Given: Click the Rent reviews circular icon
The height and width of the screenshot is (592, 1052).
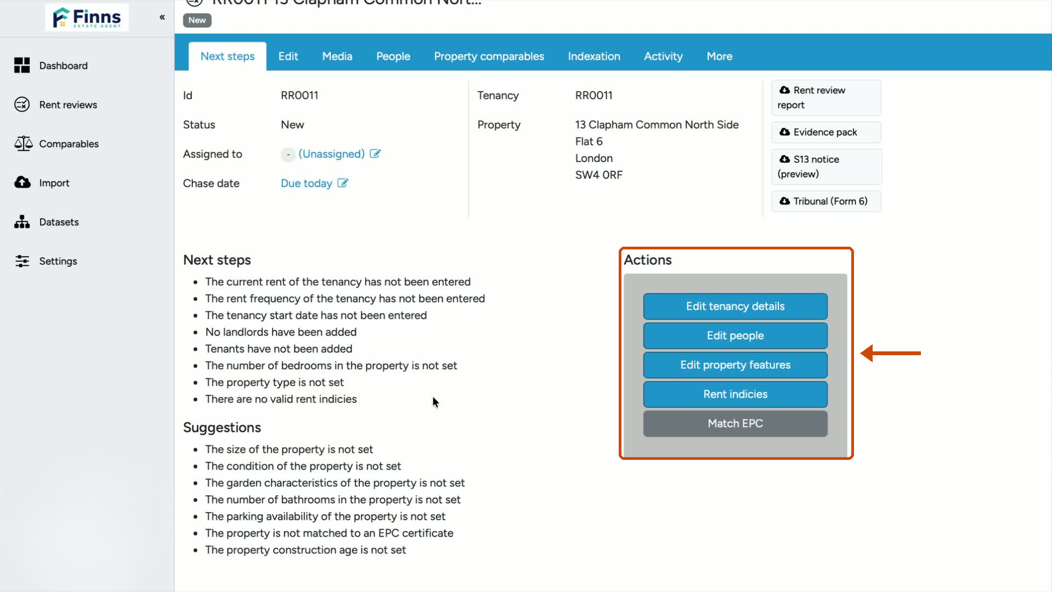Looking at the screenshot, I should 22,104.
